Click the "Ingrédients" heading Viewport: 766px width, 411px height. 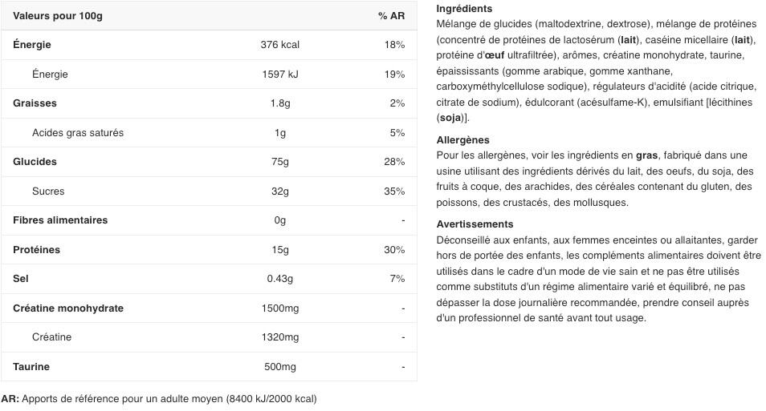(x=464, y=9)
